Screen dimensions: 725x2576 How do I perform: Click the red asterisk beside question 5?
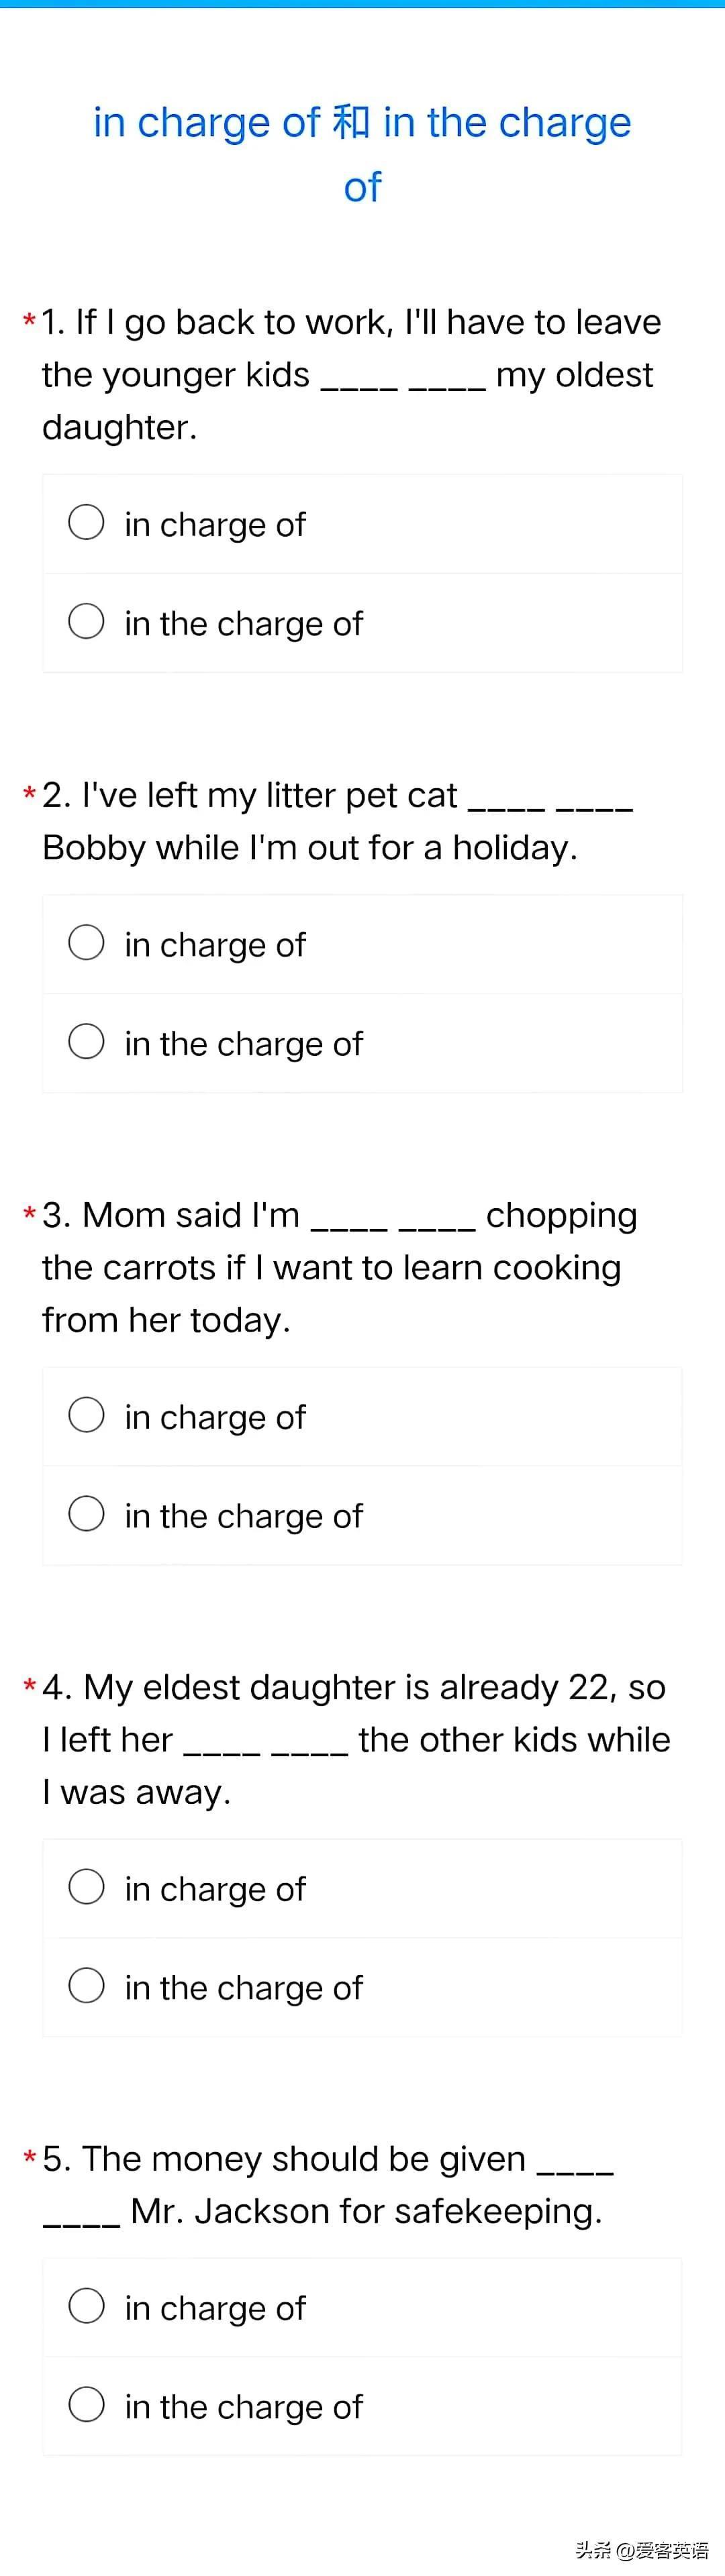point(29,2159)
